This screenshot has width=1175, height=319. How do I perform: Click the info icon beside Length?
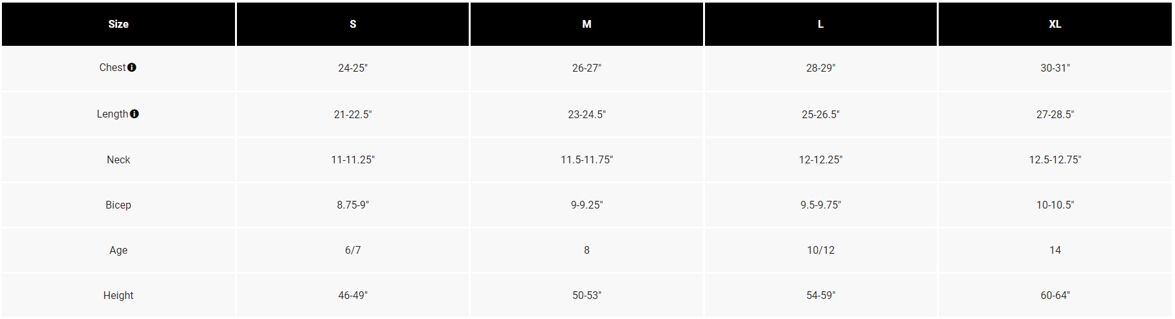pos(135,114)
